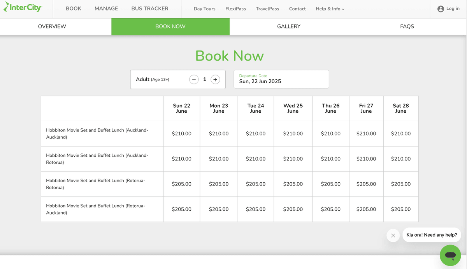Select Sun 22 June Rotorua-Auckland $205.00 fare
The height and width of the screenshot is (269, 467).
(x=182, y=210)
